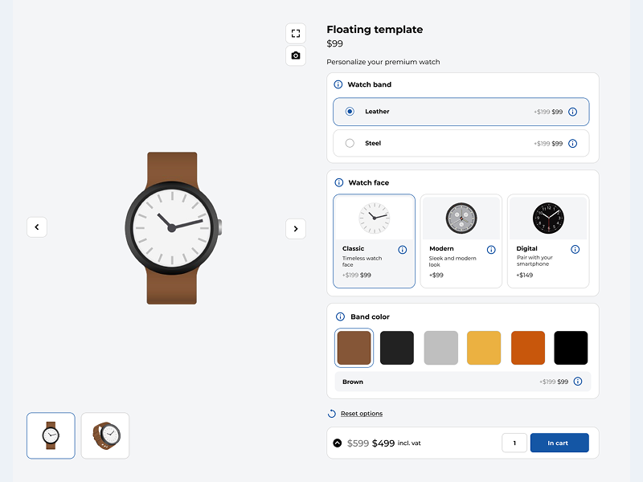Open the side-view watch thumbnail
643x482 pixels.
coord(105,435)
